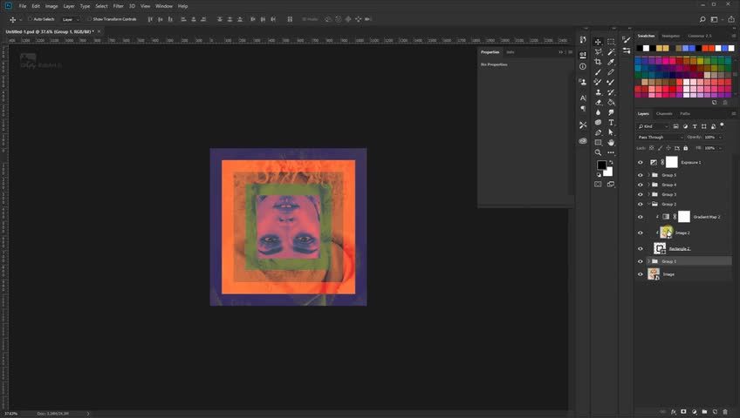
Task: Select the Rectangle shape tool
Action: coord(598,143)
